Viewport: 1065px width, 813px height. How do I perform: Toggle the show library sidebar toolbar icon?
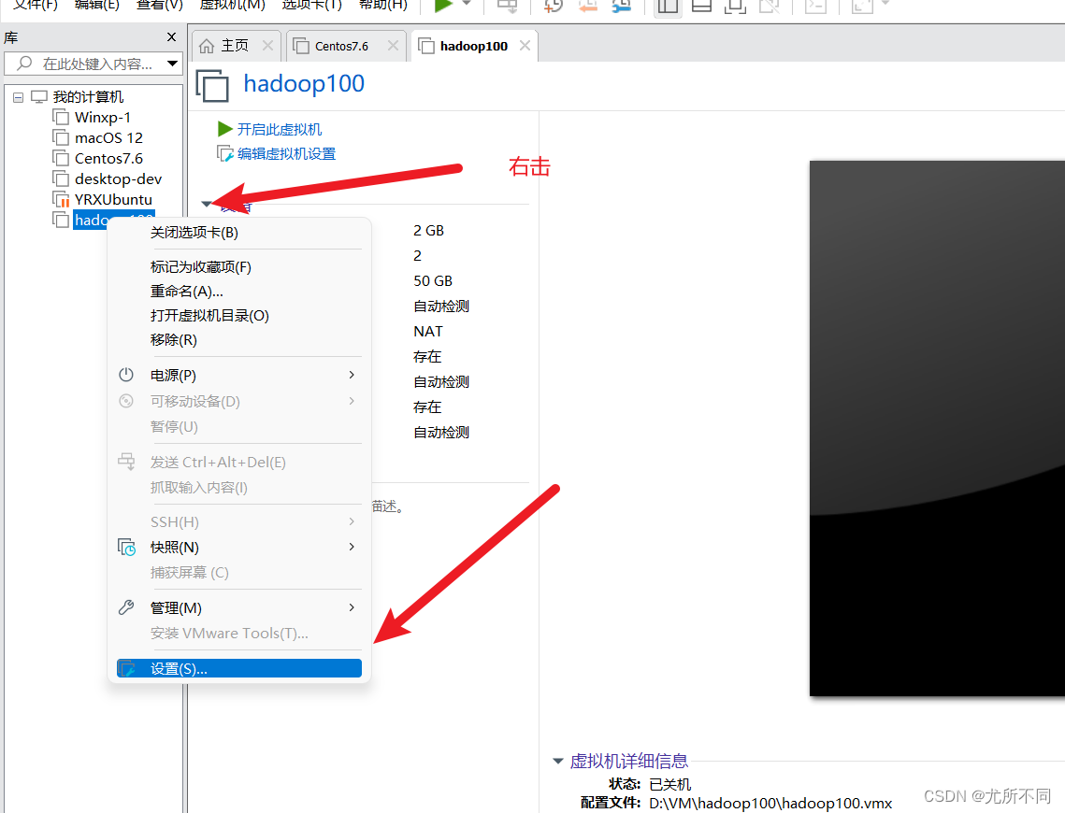tap(669, 7)
